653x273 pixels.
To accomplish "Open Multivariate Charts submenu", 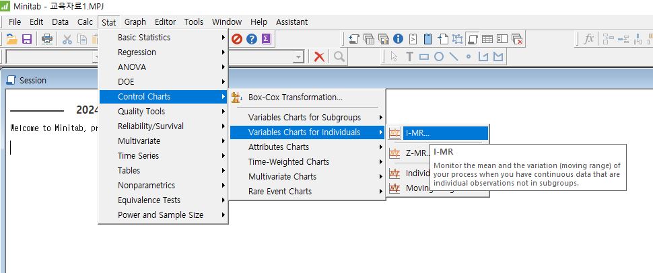I will click(307, 176).
